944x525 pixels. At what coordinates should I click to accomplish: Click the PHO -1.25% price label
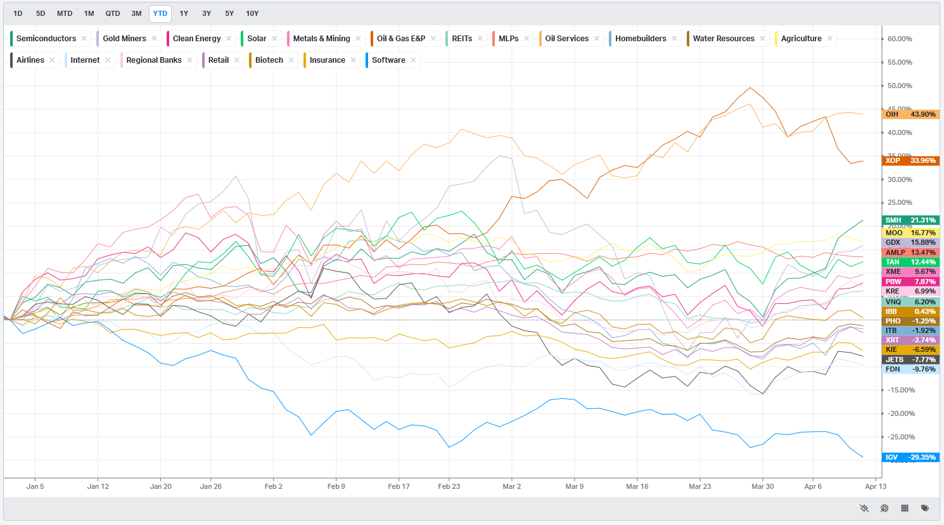click(x=910, y=321)
